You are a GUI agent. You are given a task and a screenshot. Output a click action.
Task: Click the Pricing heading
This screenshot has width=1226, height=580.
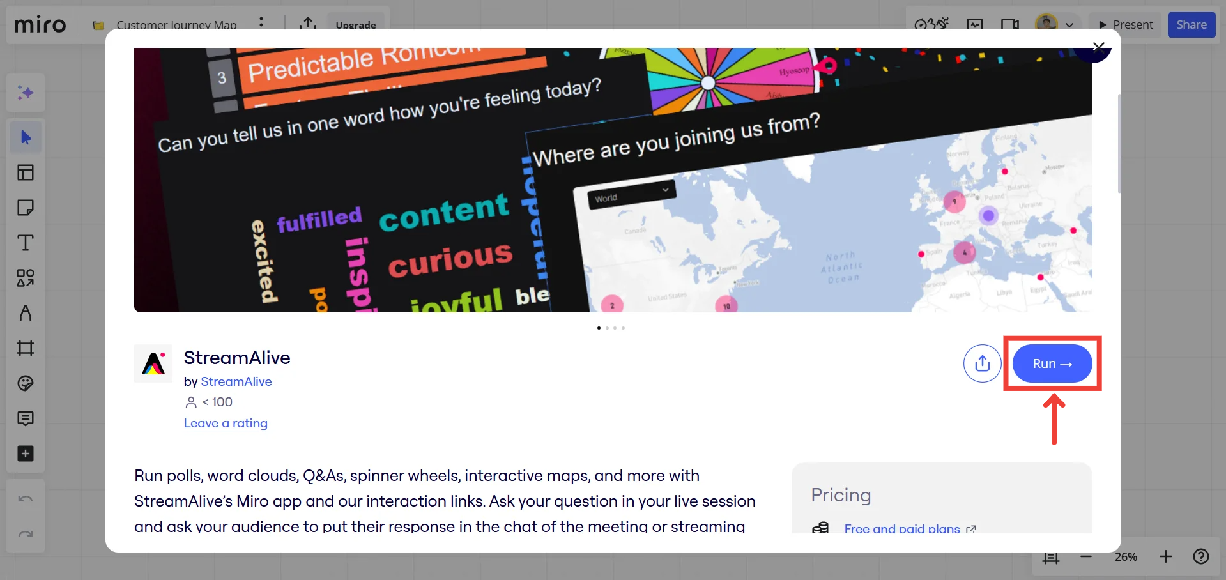tap(841, 495)
